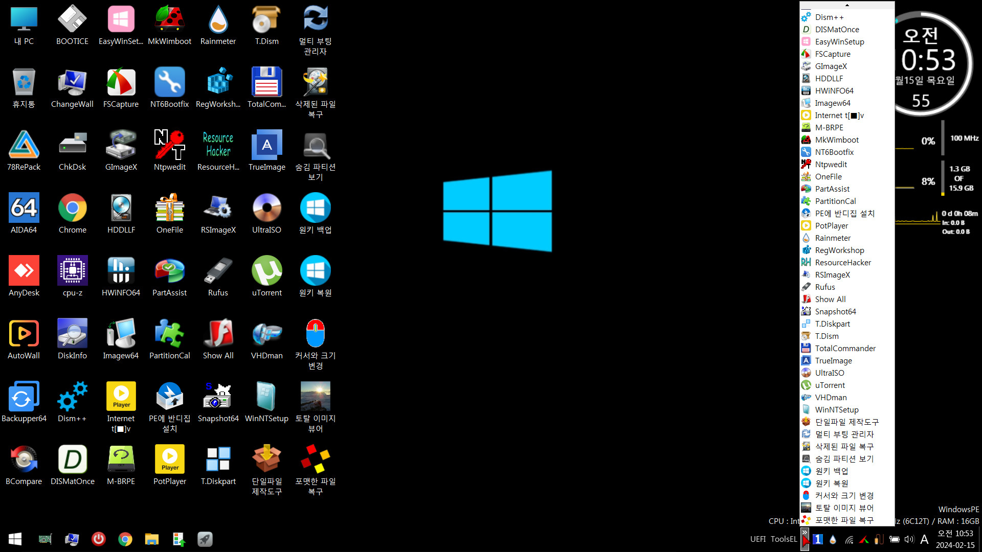Open the WinNTSetup desktop icon
This screenshot has width=982, height=552.
click(266, 403)
